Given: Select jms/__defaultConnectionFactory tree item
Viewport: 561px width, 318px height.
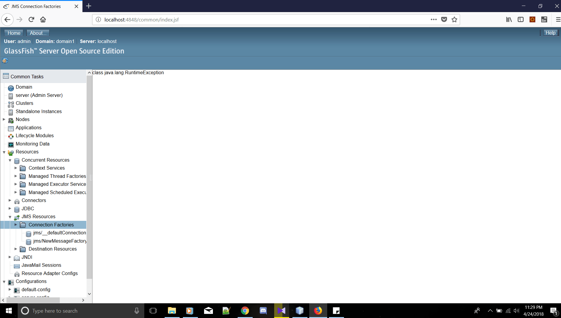Looking at the screenshot, I should 59,233.
